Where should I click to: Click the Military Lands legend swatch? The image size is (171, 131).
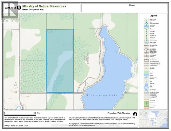pos(146,108)
